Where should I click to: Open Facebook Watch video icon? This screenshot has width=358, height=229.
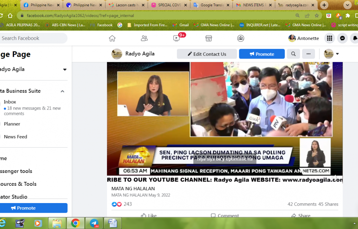[x=176, y=38]
